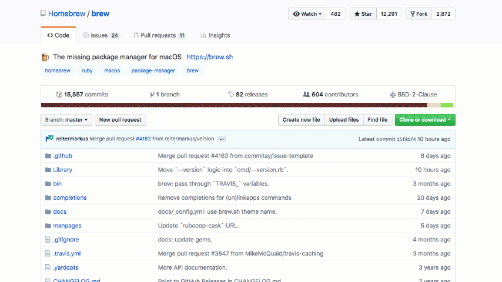Switch to the Insights tab

pos(215,35)
